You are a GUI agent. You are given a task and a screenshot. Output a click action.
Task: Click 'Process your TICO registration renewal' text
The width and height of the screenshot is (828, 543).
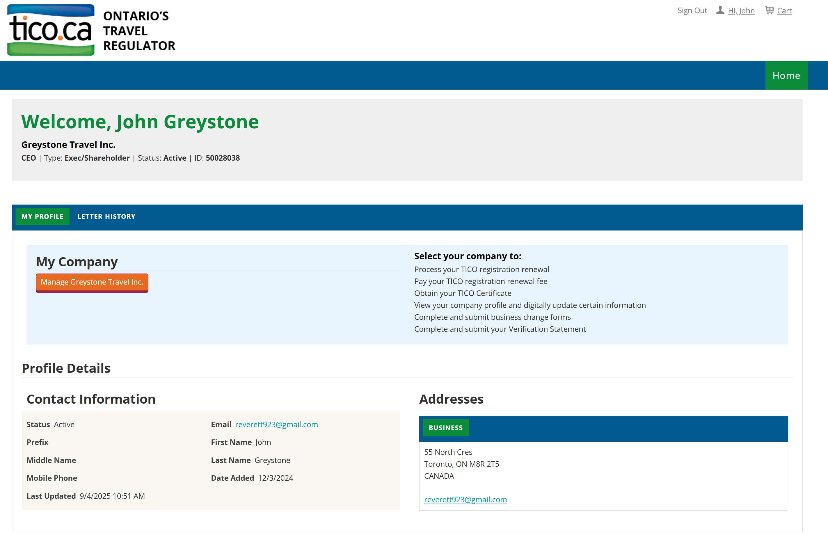click(x=481, y=269)
